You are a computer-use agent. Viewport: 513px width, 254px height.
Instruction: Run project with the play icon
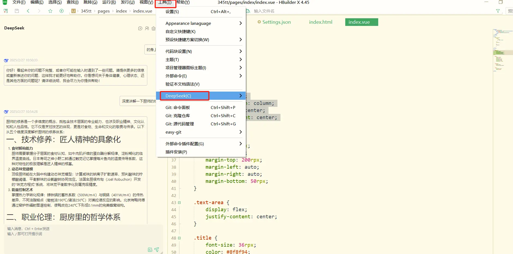coord(62,11)
